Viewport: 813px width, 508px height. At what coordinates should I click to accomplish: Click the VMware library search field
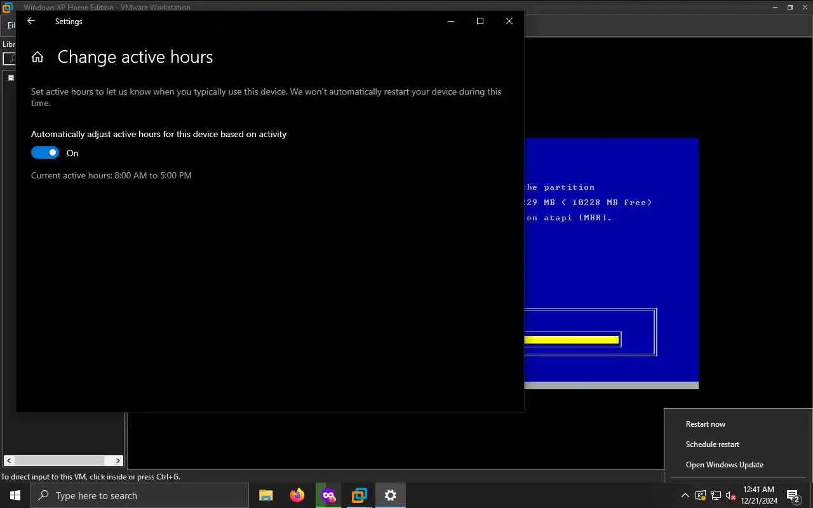[x=10, y=59]
